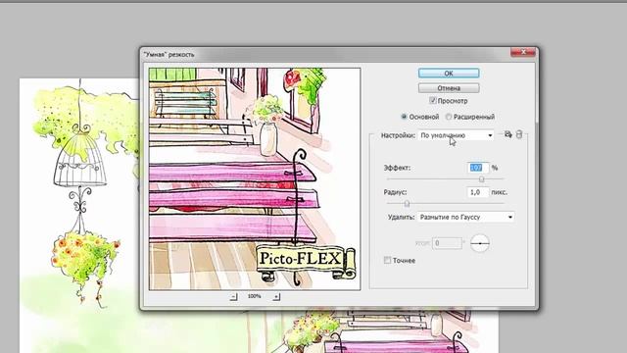The height and width of the screenshot is (353, 627).
Task: Select the Расширенный mode radio button
Action: 449,117
